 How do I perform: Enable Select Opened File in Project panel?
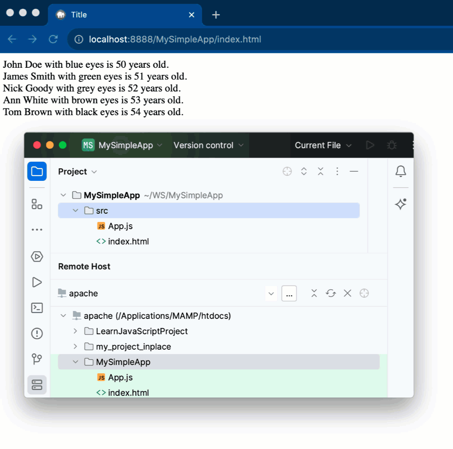click(287, 171)
